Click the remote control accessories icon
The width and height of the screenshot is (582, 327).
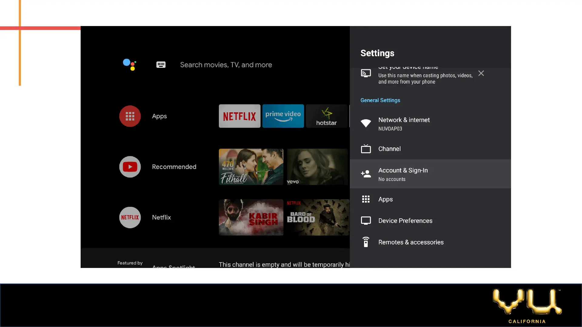coord(366,242)
